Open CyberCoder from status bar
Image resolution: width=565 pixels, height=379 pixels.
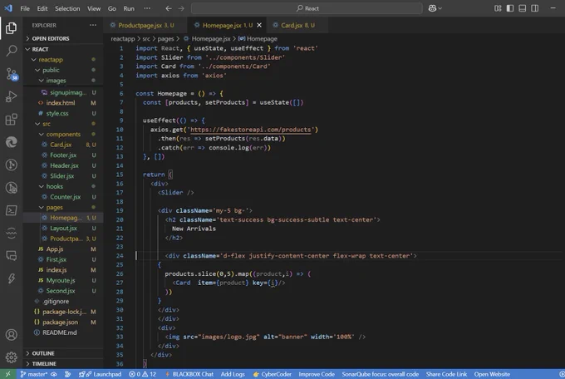(272, 374)
